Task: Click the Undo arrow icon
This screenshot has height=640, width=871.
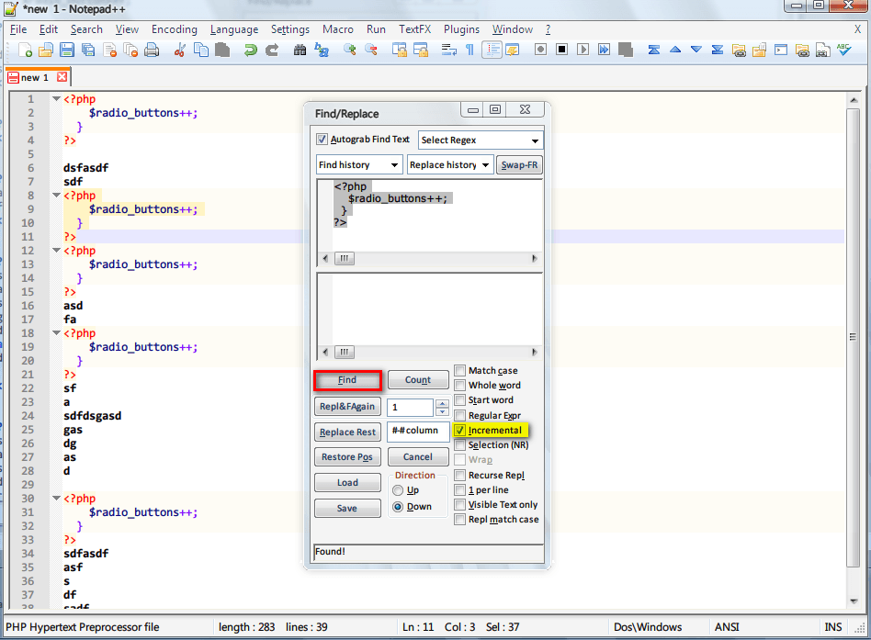Action: pyautogui.click(x=250, y=50)
